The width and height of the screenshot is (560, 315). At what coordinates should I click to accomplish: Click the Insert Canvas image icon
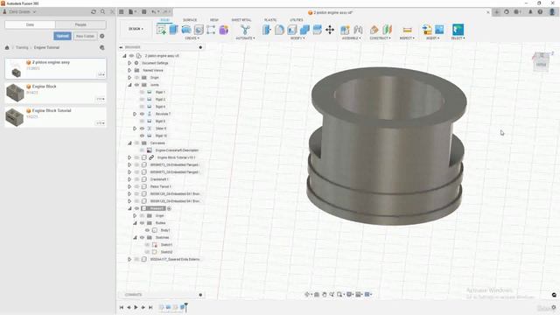[439, 30]
